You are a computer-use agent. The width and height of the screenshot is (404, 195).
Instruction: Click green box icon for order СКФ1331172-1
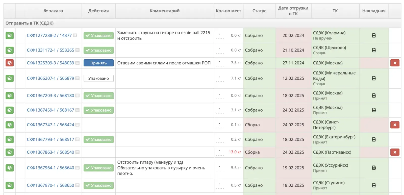pyautogui.click(x=10, y=50)
